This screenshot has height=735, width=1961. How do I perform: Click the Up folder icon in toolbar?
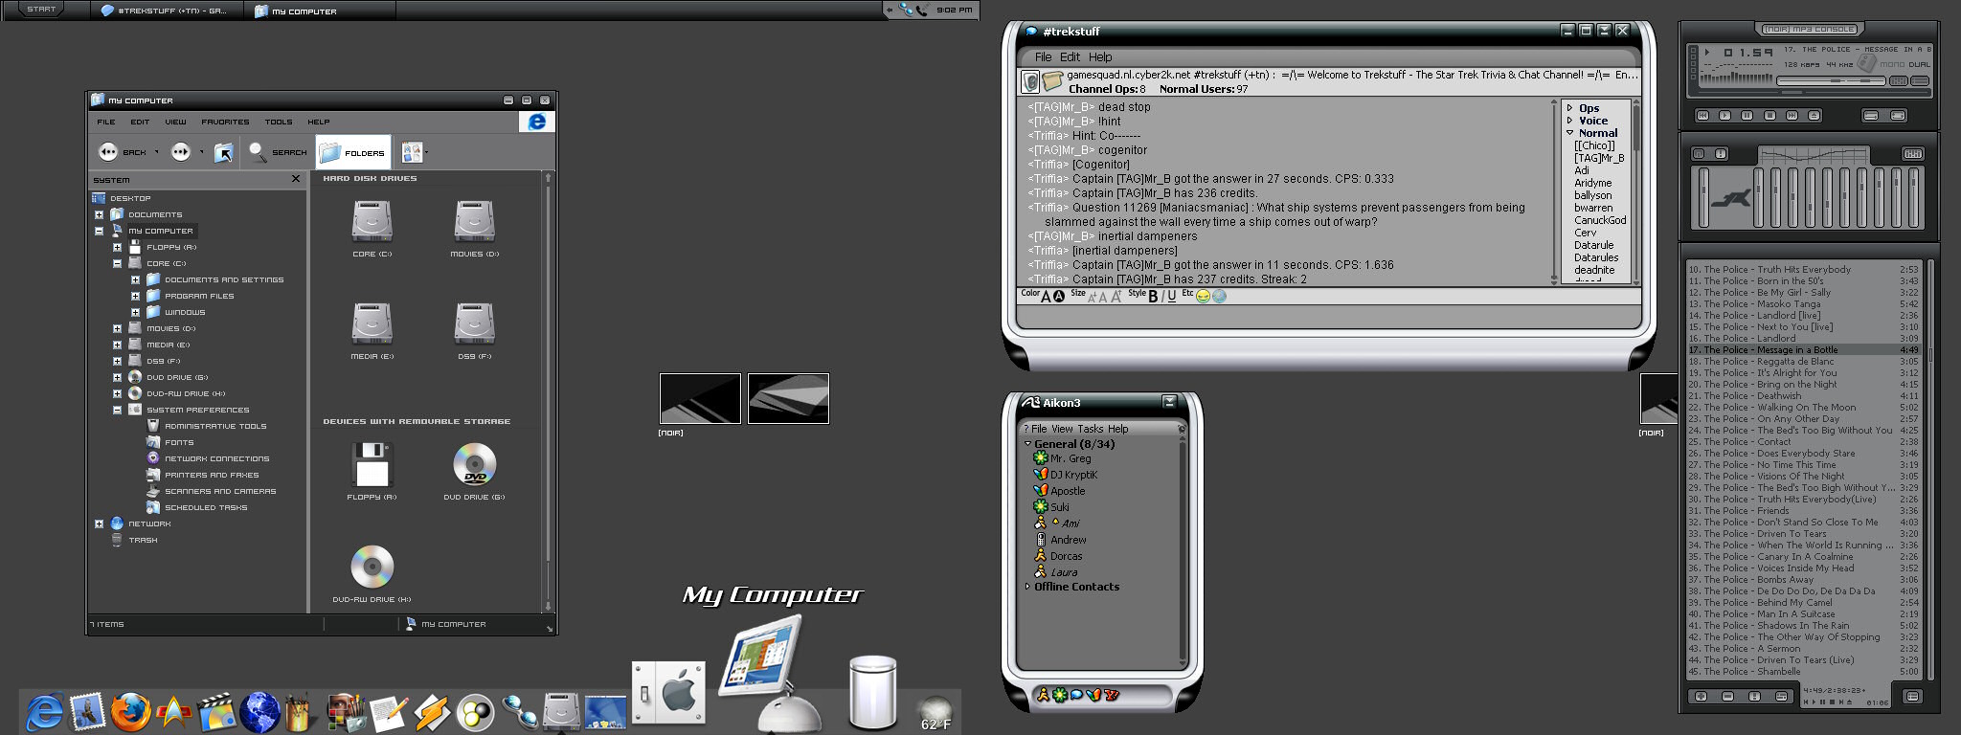coord(223,152)
